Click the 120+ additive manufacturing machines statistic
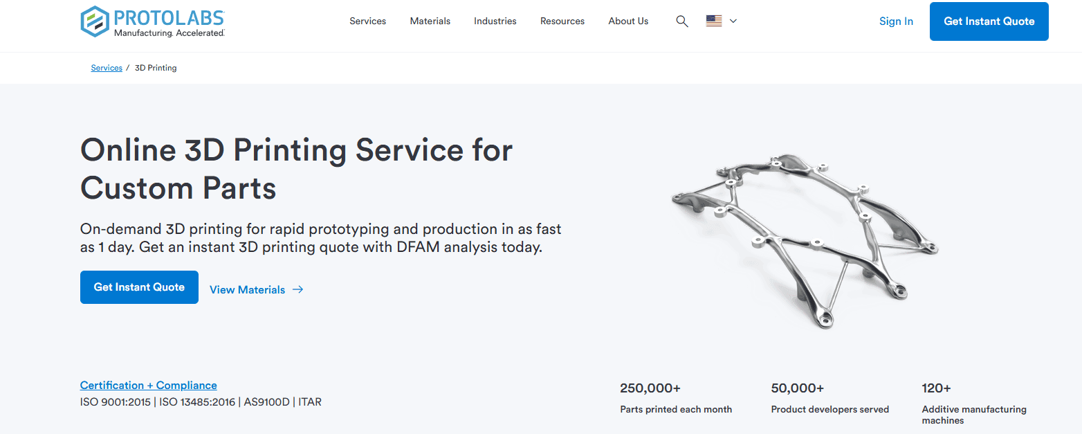 tap(973, 403)
